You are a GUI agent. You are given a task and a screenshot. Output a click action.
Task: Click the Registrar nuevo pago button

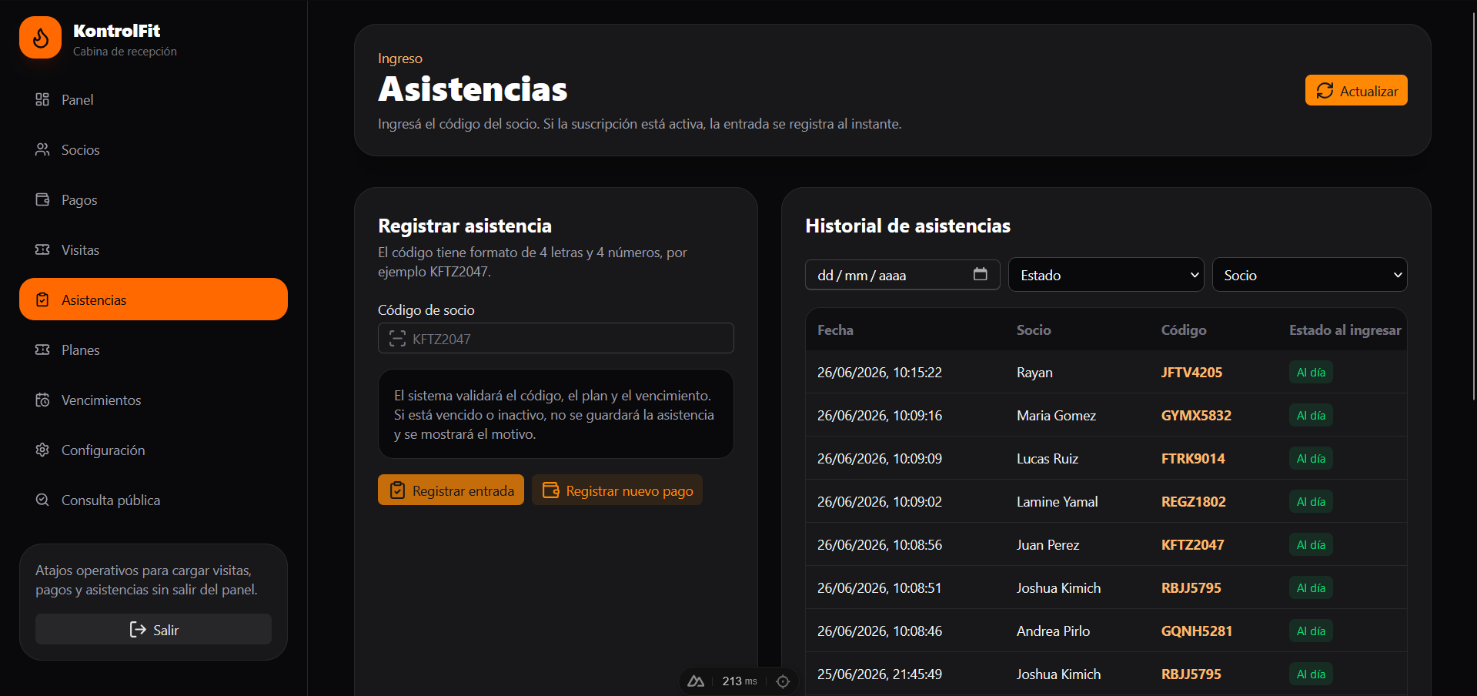617,490
